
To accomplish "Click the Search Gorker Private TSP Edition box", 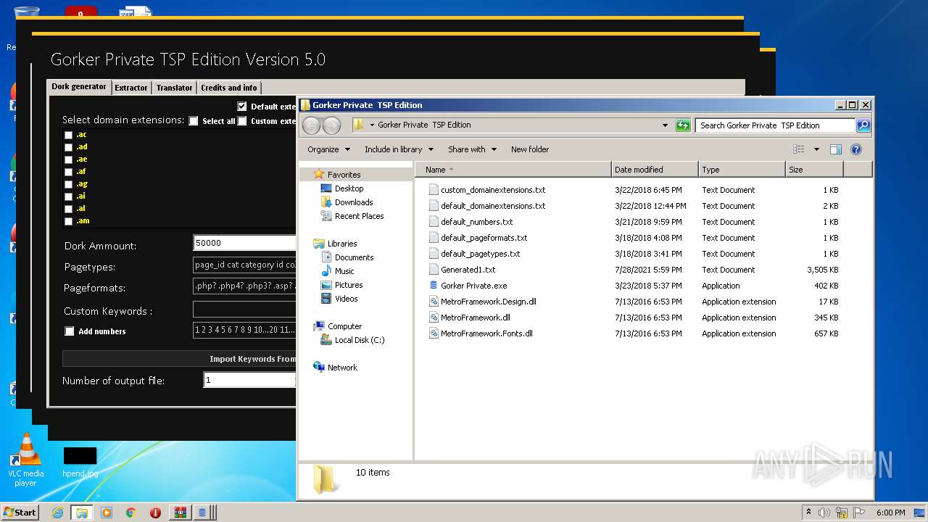I will coord(775,125).
